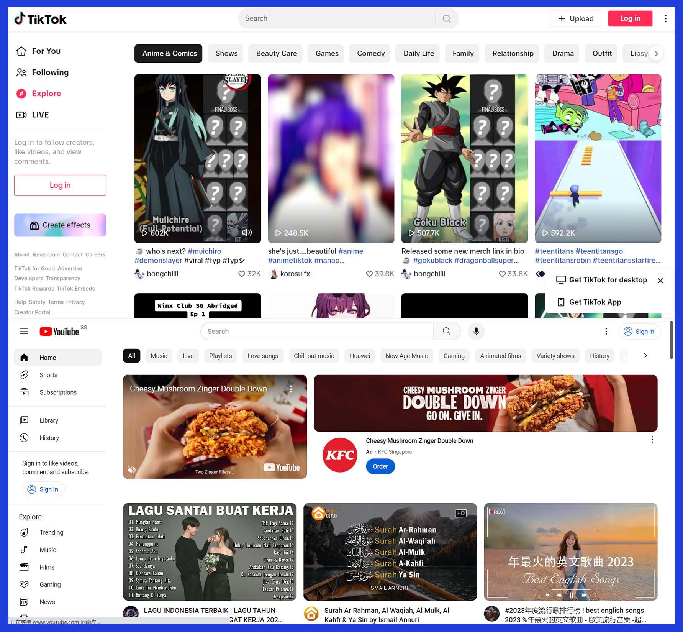Open Teen Titans TikTok video thumbnail
683x632 pixels.
[598, 159]
